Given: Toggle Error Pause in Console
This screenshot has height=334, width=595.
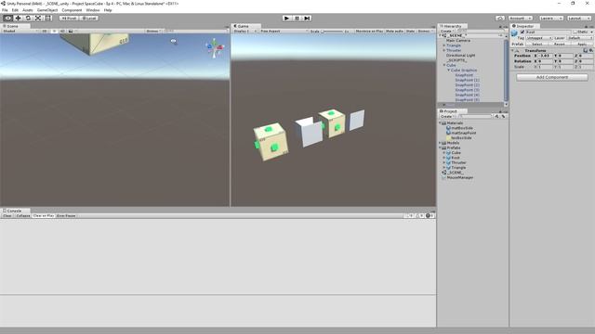Looking at the screenshot, I should coord(66,215).
